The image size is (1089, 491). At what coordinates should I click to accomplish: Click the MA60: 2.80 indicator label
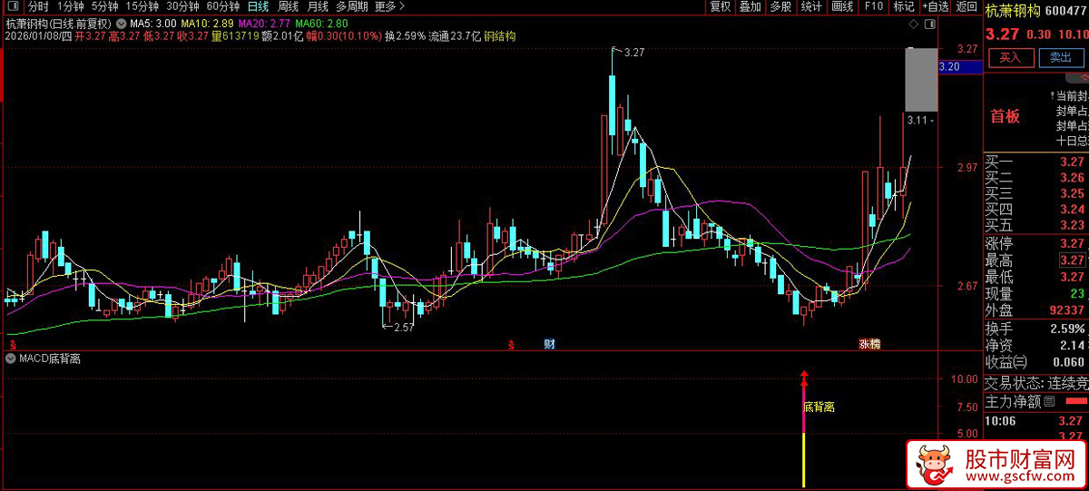322,23
